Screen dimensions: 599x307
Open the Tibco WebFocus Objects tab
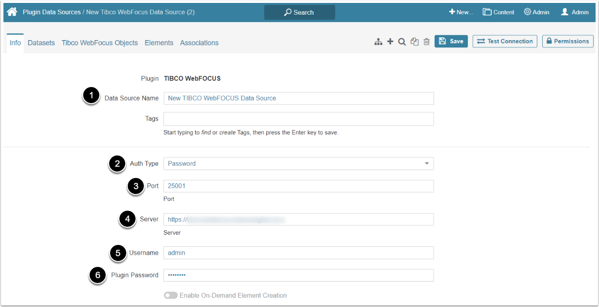100,43
